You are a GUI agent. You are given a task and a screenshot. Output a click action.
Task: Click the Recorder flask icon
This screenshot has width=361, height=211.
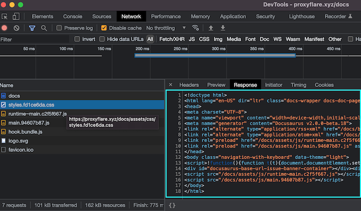[x=350, y=16]
